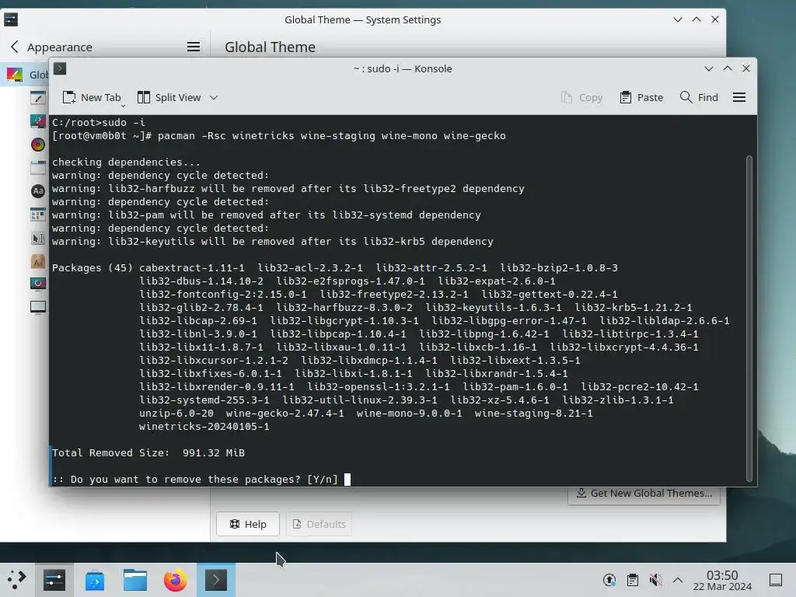Open Dolphin file manager from taskbar
The image size is (796, 597).
coord(135,580)
